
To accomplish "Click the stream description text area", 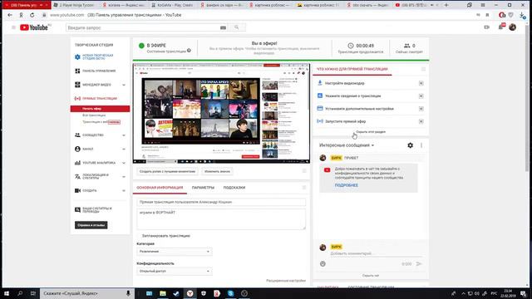I will point(221,219).
